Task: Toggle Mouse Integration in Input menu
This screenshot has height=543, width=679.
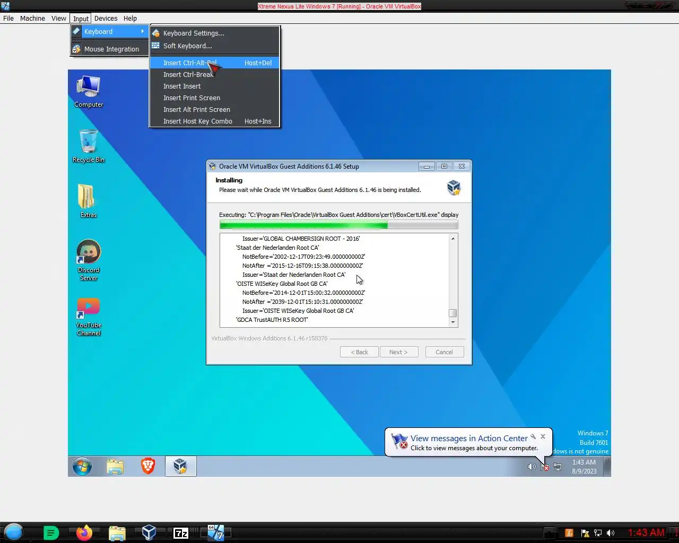Action: [x=110, y=49]
